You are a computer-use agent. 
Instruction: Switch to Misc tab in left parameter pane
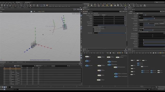pos(92,13)
